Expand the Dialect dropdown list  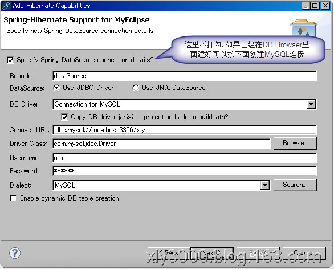pos(265,185)
